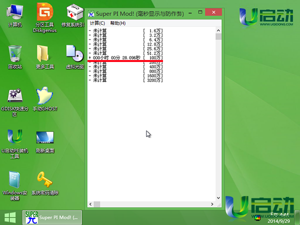The width and height of the screenshot is (300, 225).
Task: Select the 未计算 row for 400万
Action: [x=125, y=67]
